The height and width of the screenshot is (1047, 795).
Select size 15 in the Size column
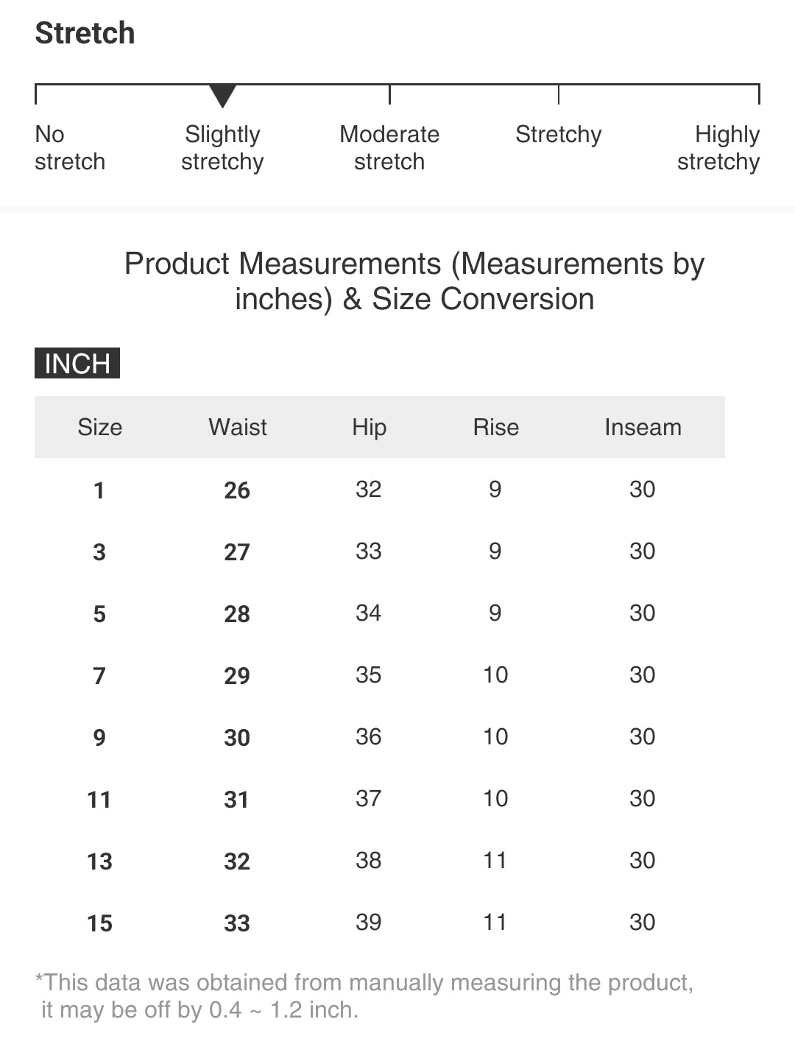tap(99, 923)
